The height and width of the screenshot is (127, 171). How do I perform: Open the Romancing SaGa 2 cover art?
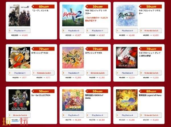(19, 58)
